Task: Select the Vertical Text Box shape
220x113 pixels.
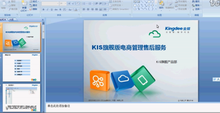Action: pyautogui.click(x=138, y=2)
